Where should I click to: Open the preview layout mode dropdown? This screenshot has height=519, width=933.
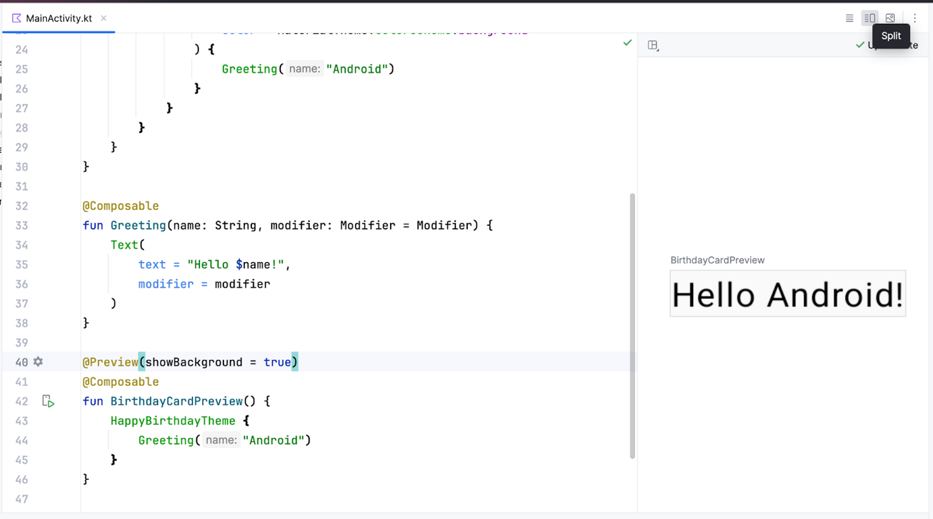click(653, 45)
